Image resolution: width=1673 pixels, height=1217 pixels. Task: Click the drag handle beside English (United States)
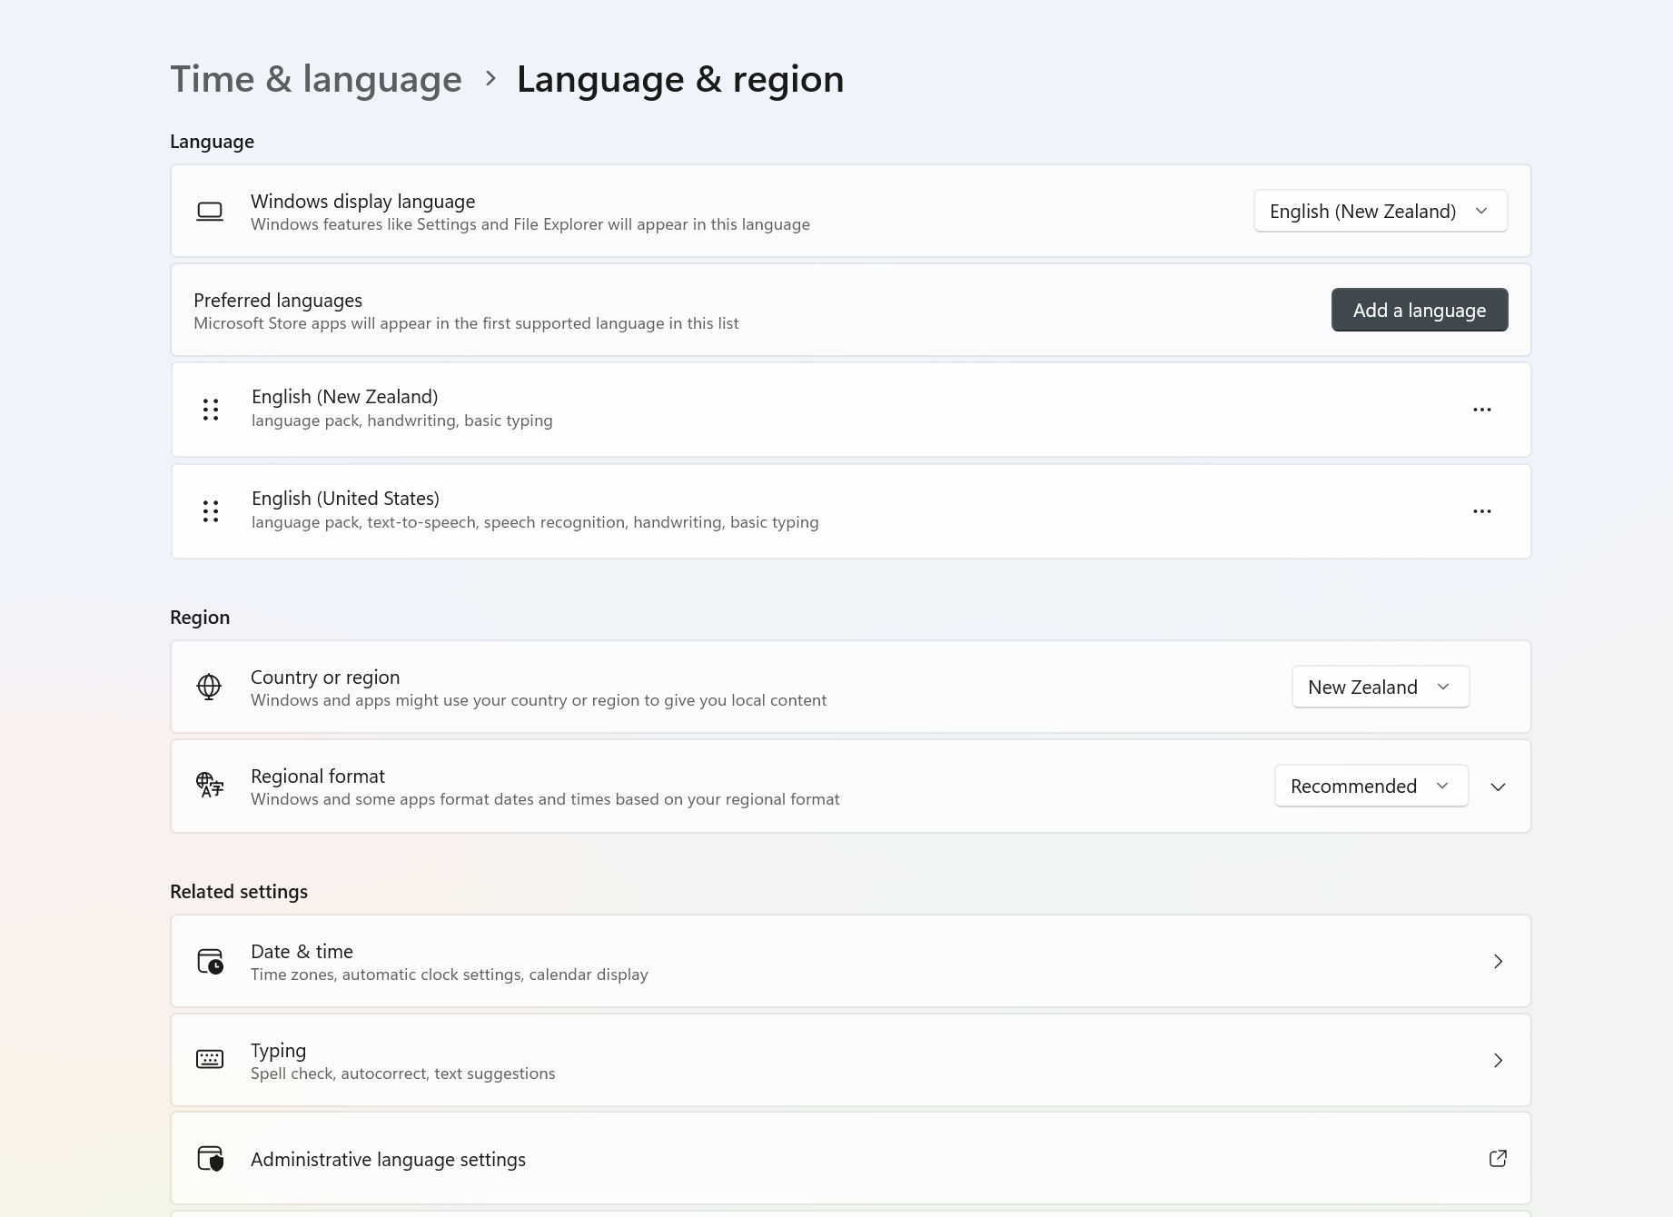[x=210, y=510]
